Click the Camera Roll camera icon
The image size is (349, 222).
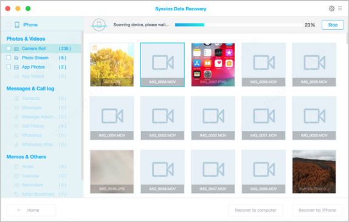click(x=16, y=49)
